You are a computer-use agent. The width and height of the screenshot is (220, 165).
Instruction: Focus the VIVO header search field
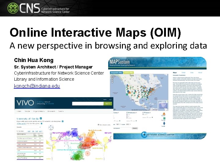pyautogui.click(x=88, y=104)
